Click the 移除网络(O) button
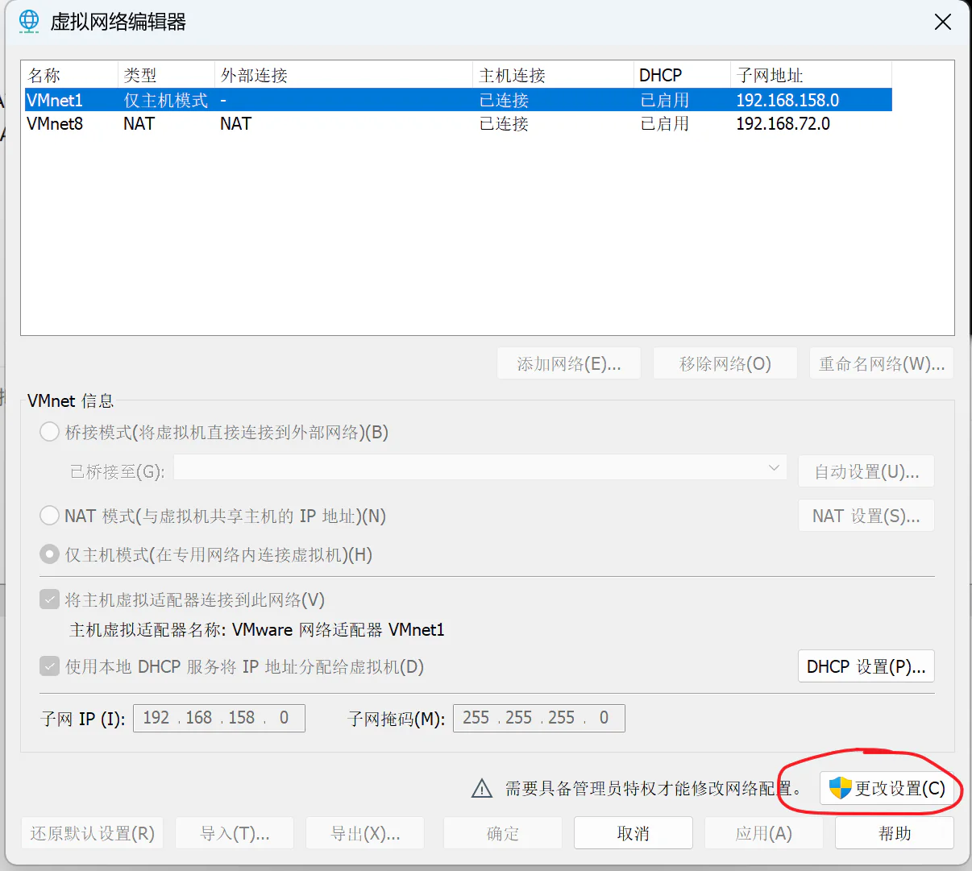 click(x=725, y=363)
